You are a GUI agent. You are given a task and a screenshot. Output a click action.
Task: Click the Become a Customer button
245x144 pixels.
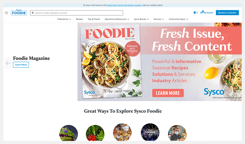point(227,13)
